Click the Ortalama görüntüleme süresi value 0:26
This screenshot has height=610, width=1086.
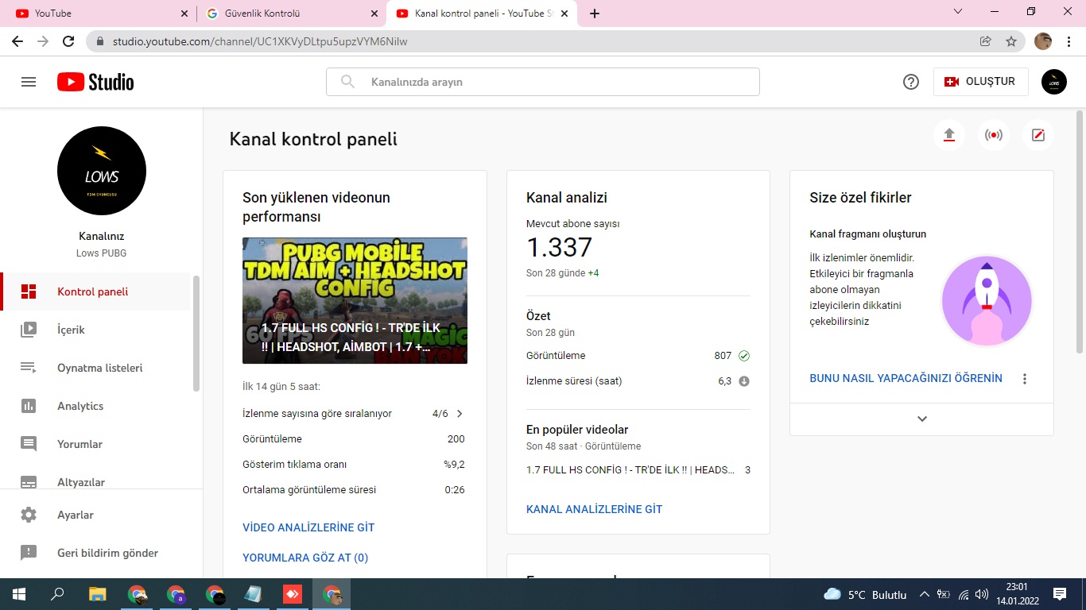[455, 490]
